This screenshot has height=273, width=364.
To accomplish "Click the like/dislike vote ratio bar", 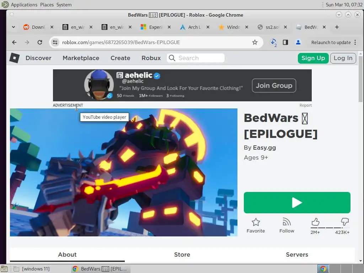I will pyautogui.click(x=330, y=228).
